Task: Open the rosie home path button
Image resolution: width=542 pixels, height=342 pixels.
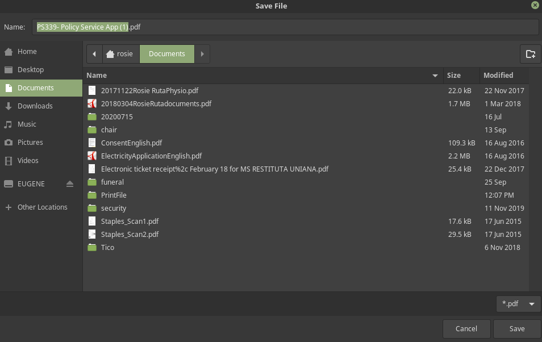Action: click(120, 54)
